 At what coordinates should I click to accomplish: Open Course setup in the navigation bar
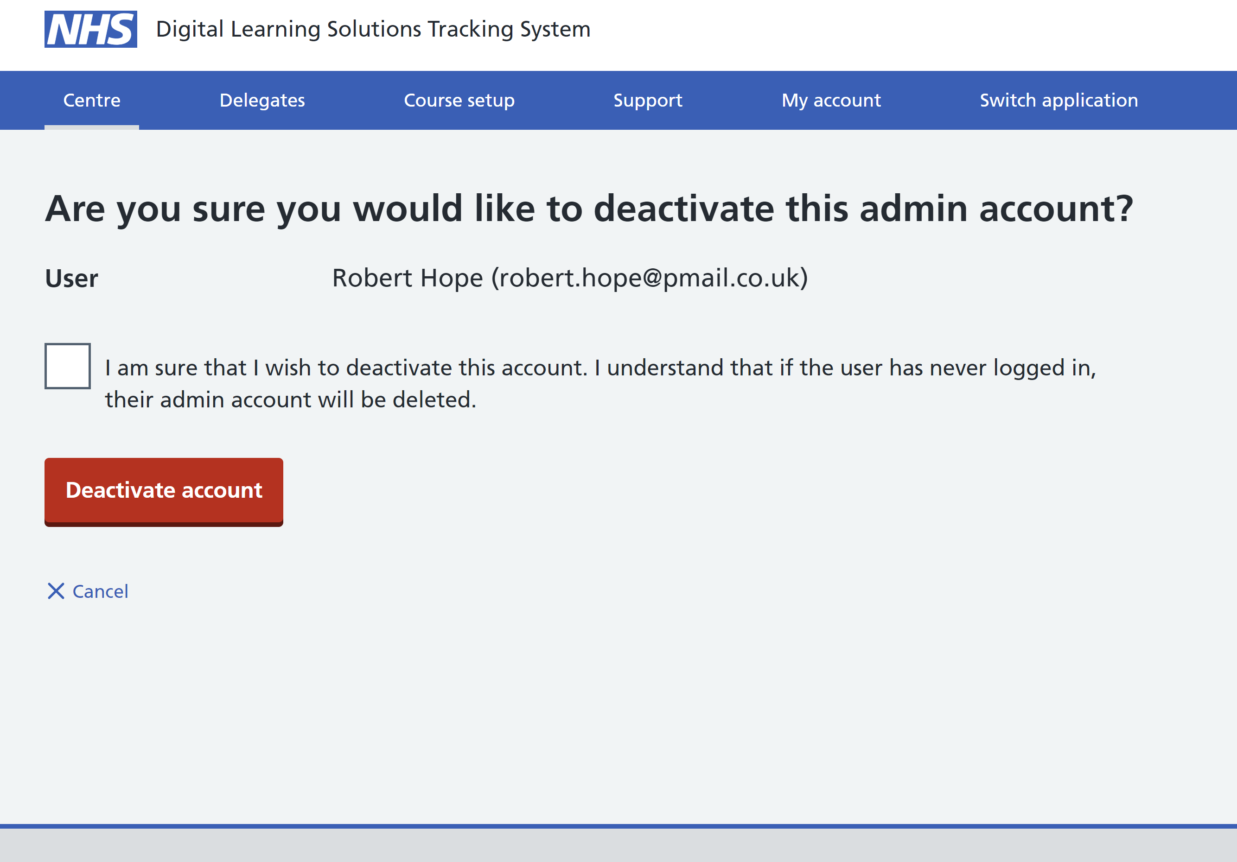(459, 100)
